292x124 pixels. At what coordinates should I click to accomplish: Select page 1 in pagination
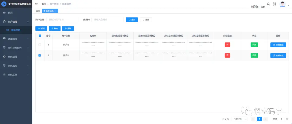pos(259,119)
